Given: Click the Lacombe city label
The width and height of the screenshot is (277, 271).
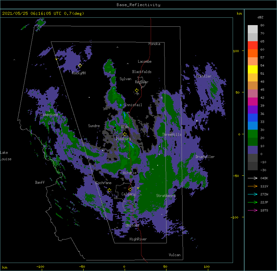Looking at the screenshot, I should 145,61.
